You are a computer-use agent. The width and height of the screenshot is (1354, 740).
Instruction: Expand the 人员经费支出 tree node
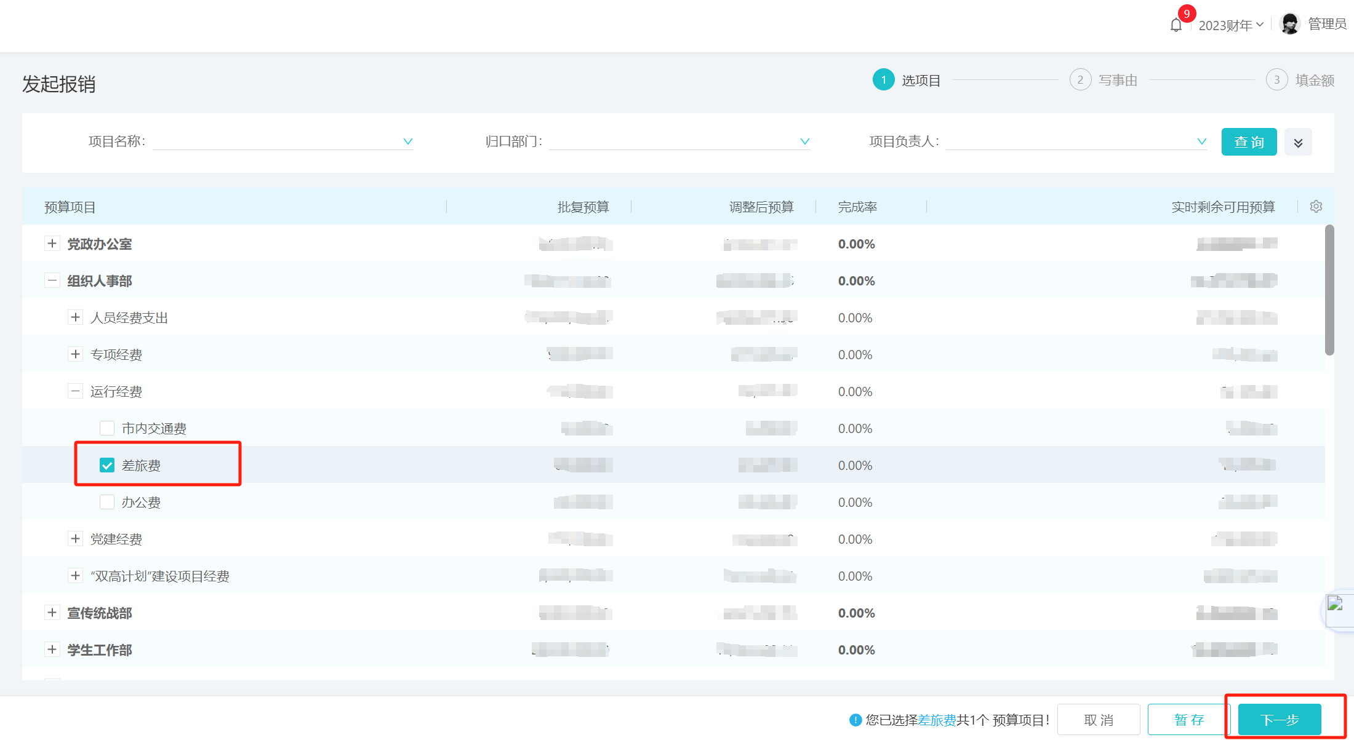pyautogui.click(x=75, y=317)
